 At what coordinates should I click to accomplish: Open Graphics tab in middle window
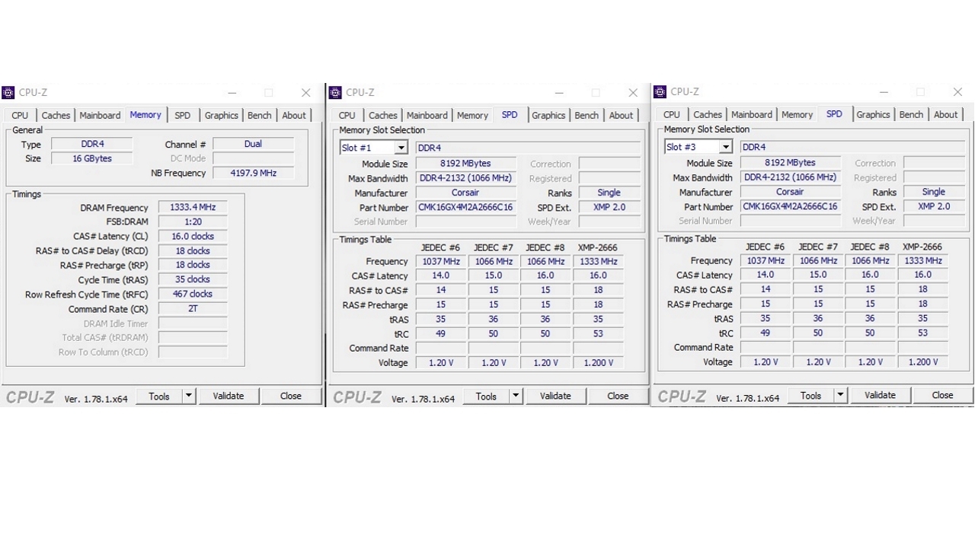pyautogui.click(x=548, y=116)
